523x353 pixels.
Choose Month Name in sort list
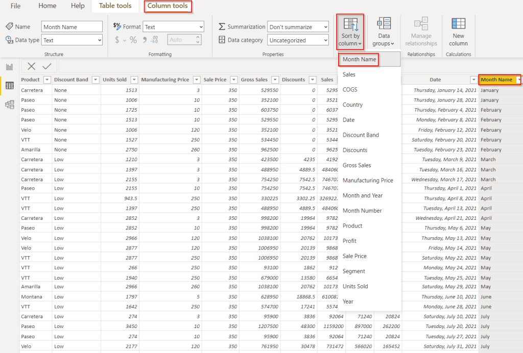pos(369,59)
